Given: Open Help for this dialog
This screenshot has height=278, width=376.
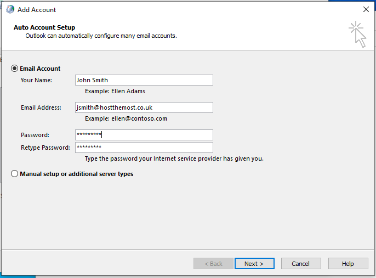Looking at the screenshot, I should point(348,264).
